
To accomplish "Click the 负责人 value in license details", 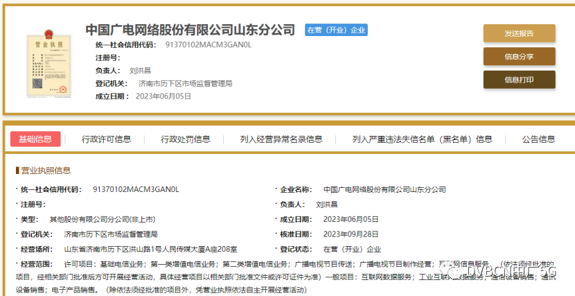I will coord(327,204).
